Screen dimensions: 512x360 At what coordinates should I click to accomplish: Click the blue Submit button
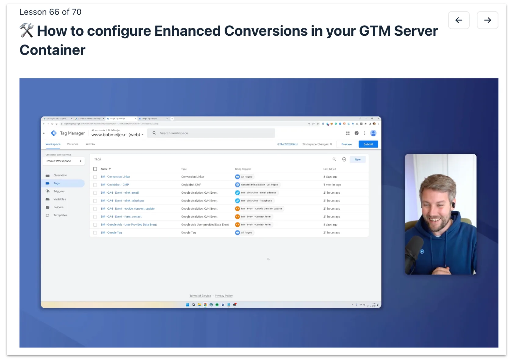tap(368, 144)
